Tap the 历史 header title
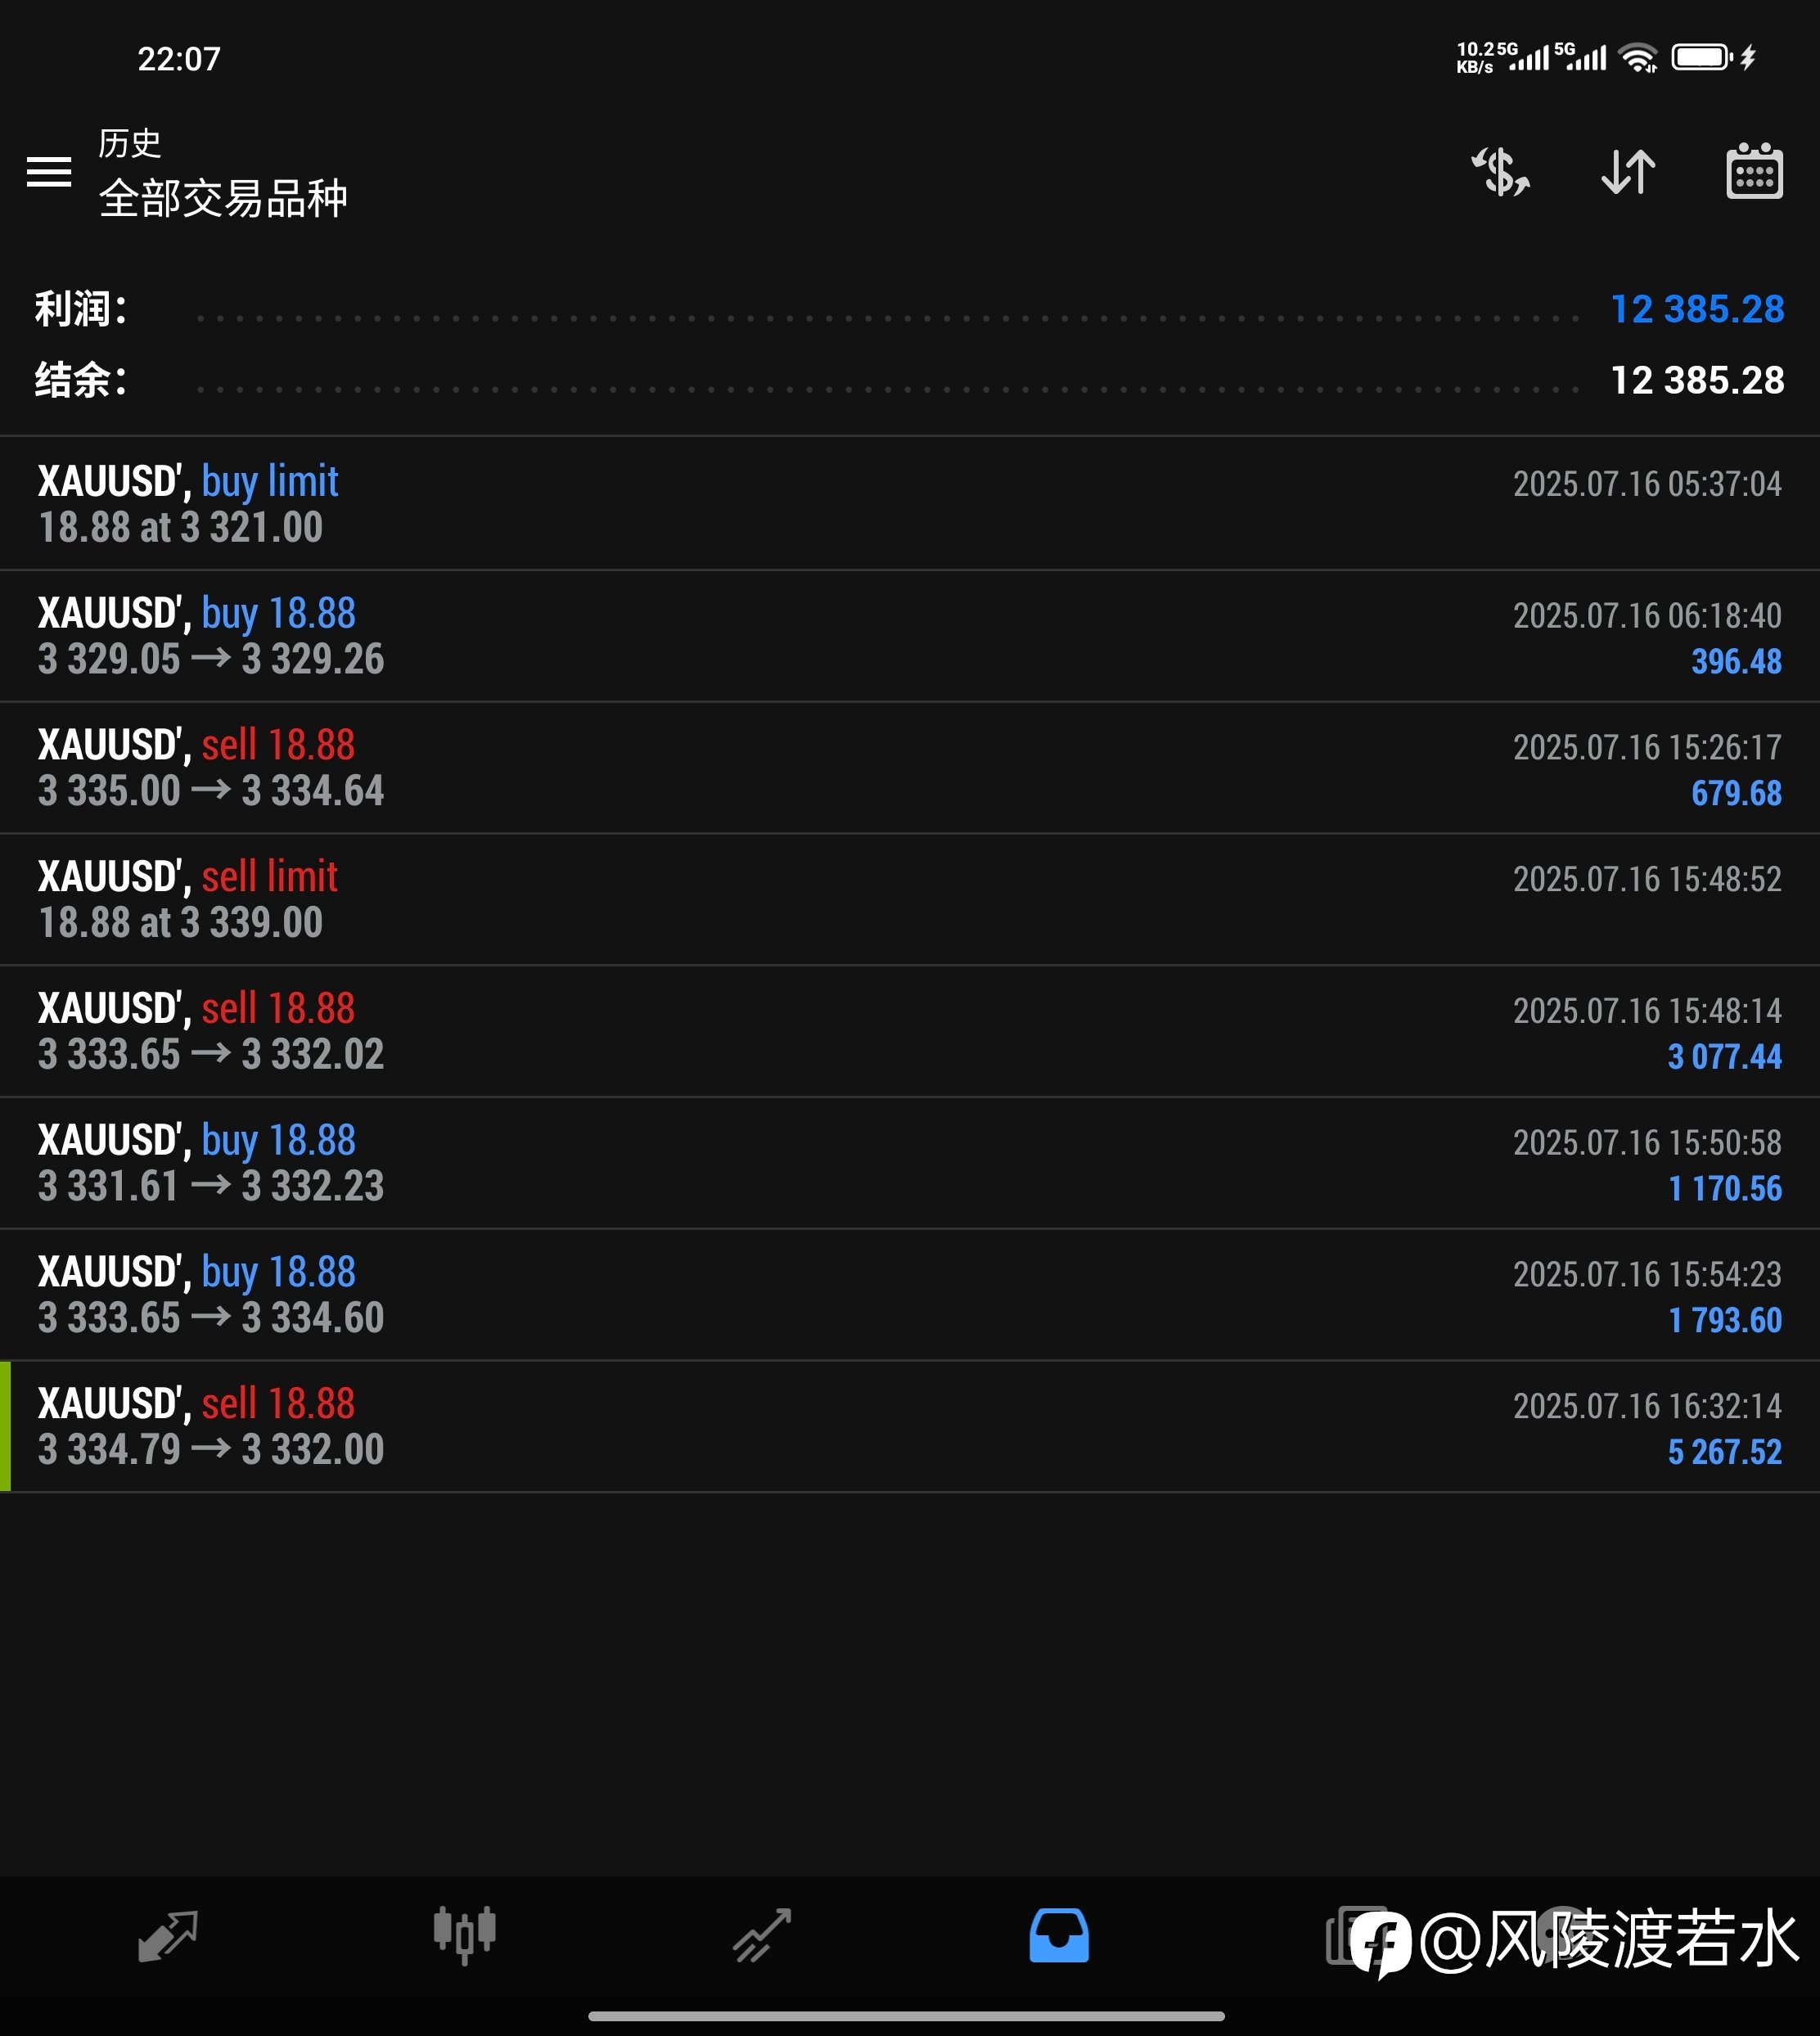 coord(129,144)
